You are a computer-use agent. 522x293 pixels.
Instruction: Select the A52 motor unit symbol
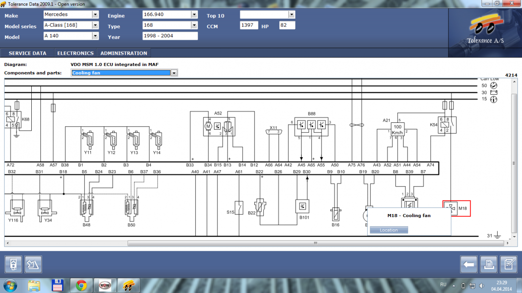coord(219,126)
